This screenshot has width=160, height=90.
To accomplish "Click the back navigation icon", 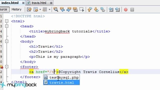I will 36,9.
